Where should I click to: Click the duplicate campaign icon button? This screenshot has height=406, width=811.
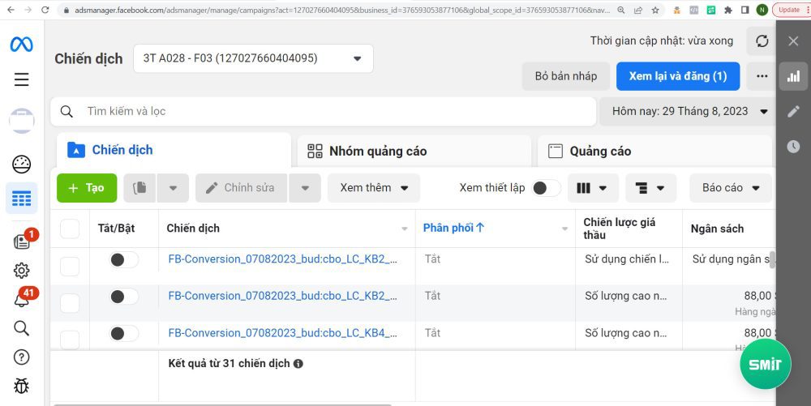tap(139, 188)
